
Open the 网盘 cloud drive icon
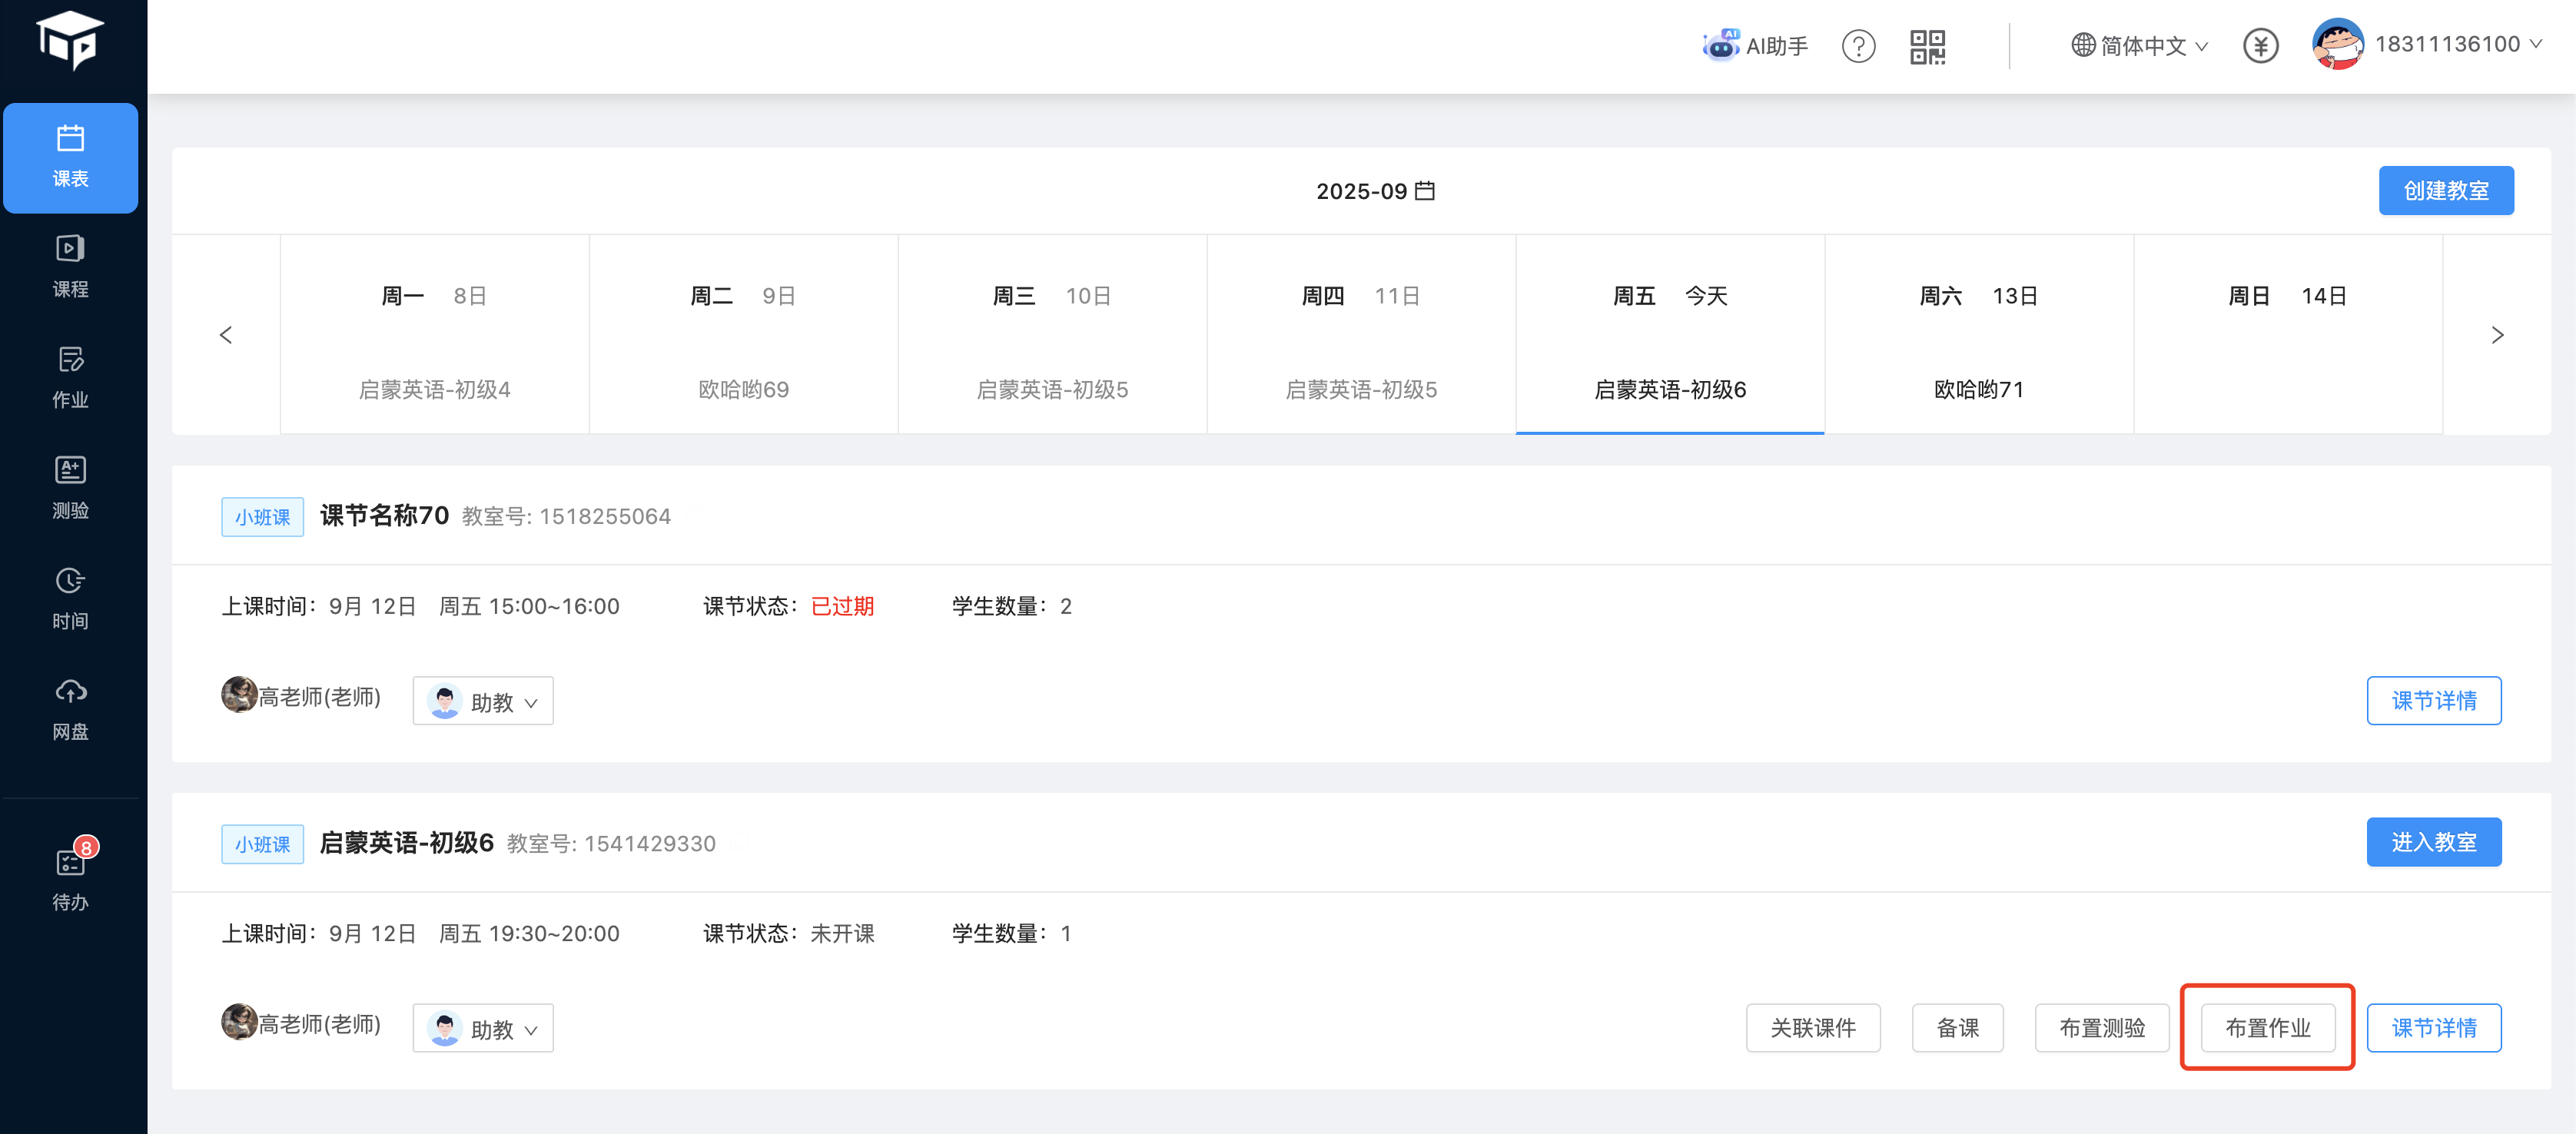[70, 709]
